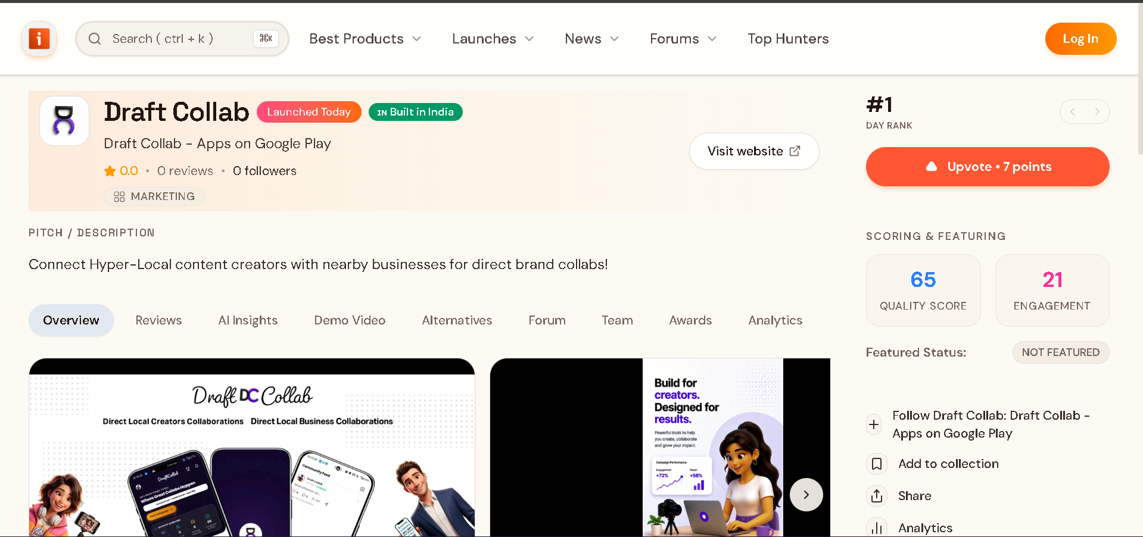The width and height of the screenshot is (1143, 537).
Task: Switch to the Demo Video tab
Action: coord(350,320)
